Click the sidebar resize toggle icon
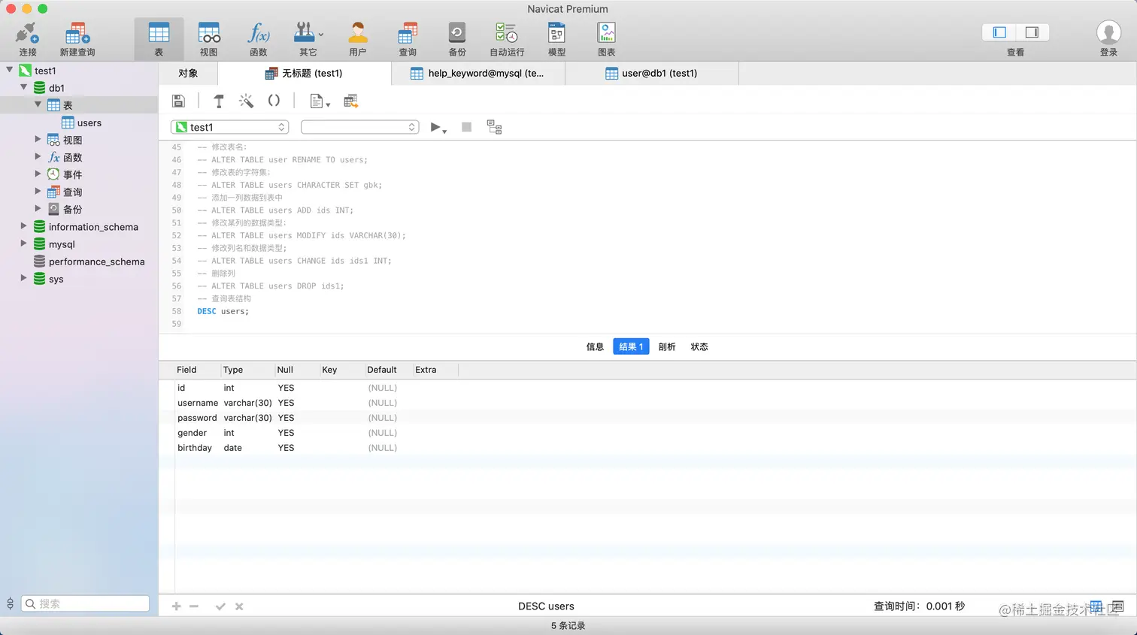Screen dimensions: 1137x635 click(x=10, y=603)
